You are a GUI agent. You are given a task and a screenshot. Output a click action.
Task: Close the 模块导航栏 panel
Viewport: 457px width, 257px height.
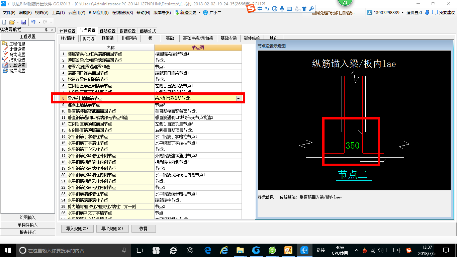[53, 30]
